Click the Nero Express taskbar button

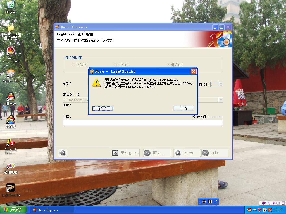(52, 210)
